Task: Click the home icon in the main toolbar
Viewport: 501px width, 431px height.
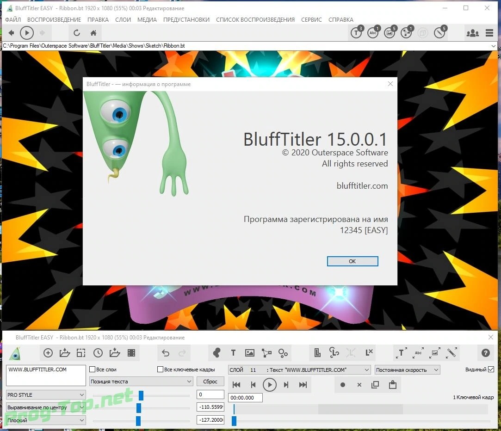Action: pos(93,32)
